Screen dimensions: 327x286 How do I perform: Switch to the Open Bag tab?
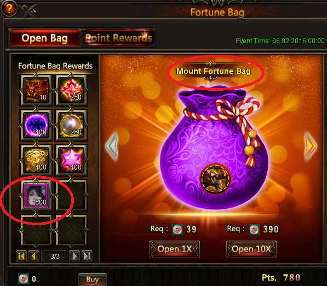[44, 38]
